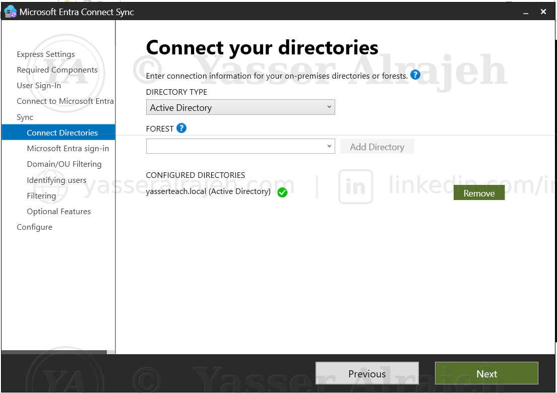Select Connect Directories in sidebar

coord(58,133)
